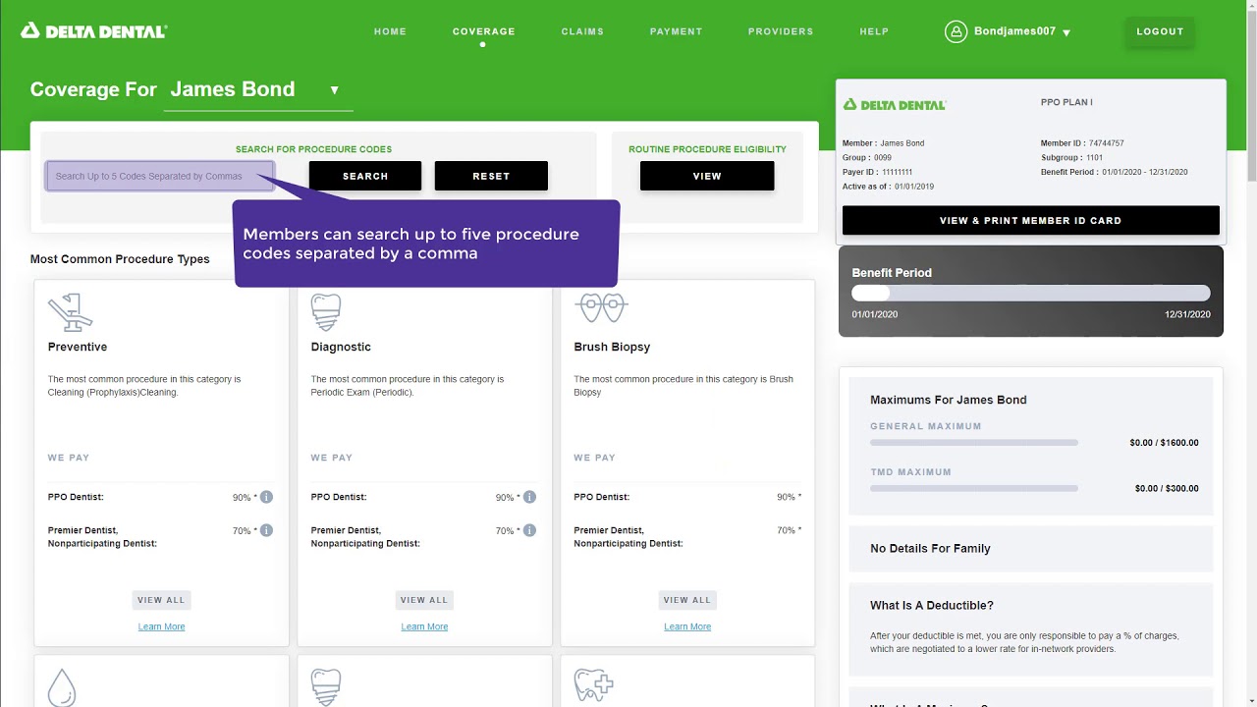This screenshot has height=707, width=1257.
Task: View all Preventive procedures
Action: tap(161, 600)
